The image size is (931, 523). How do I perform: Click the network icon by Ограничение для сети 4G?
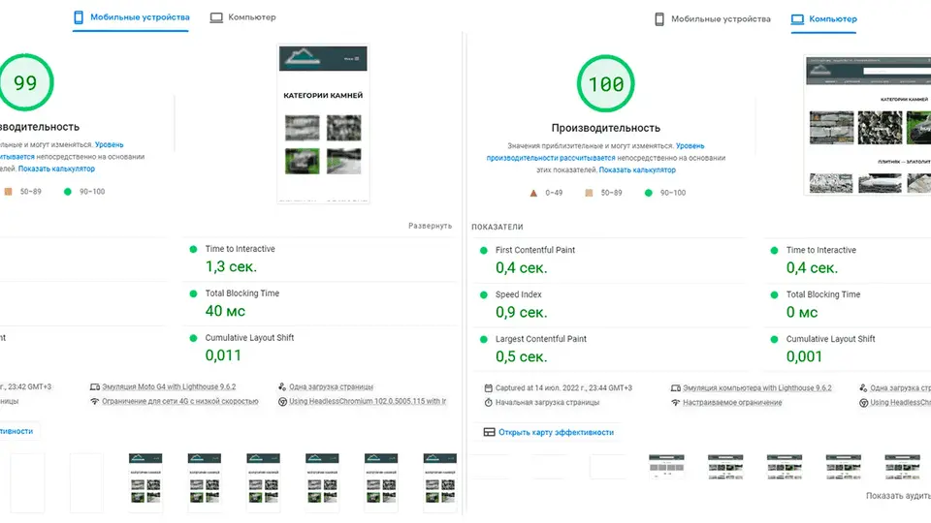94,401
